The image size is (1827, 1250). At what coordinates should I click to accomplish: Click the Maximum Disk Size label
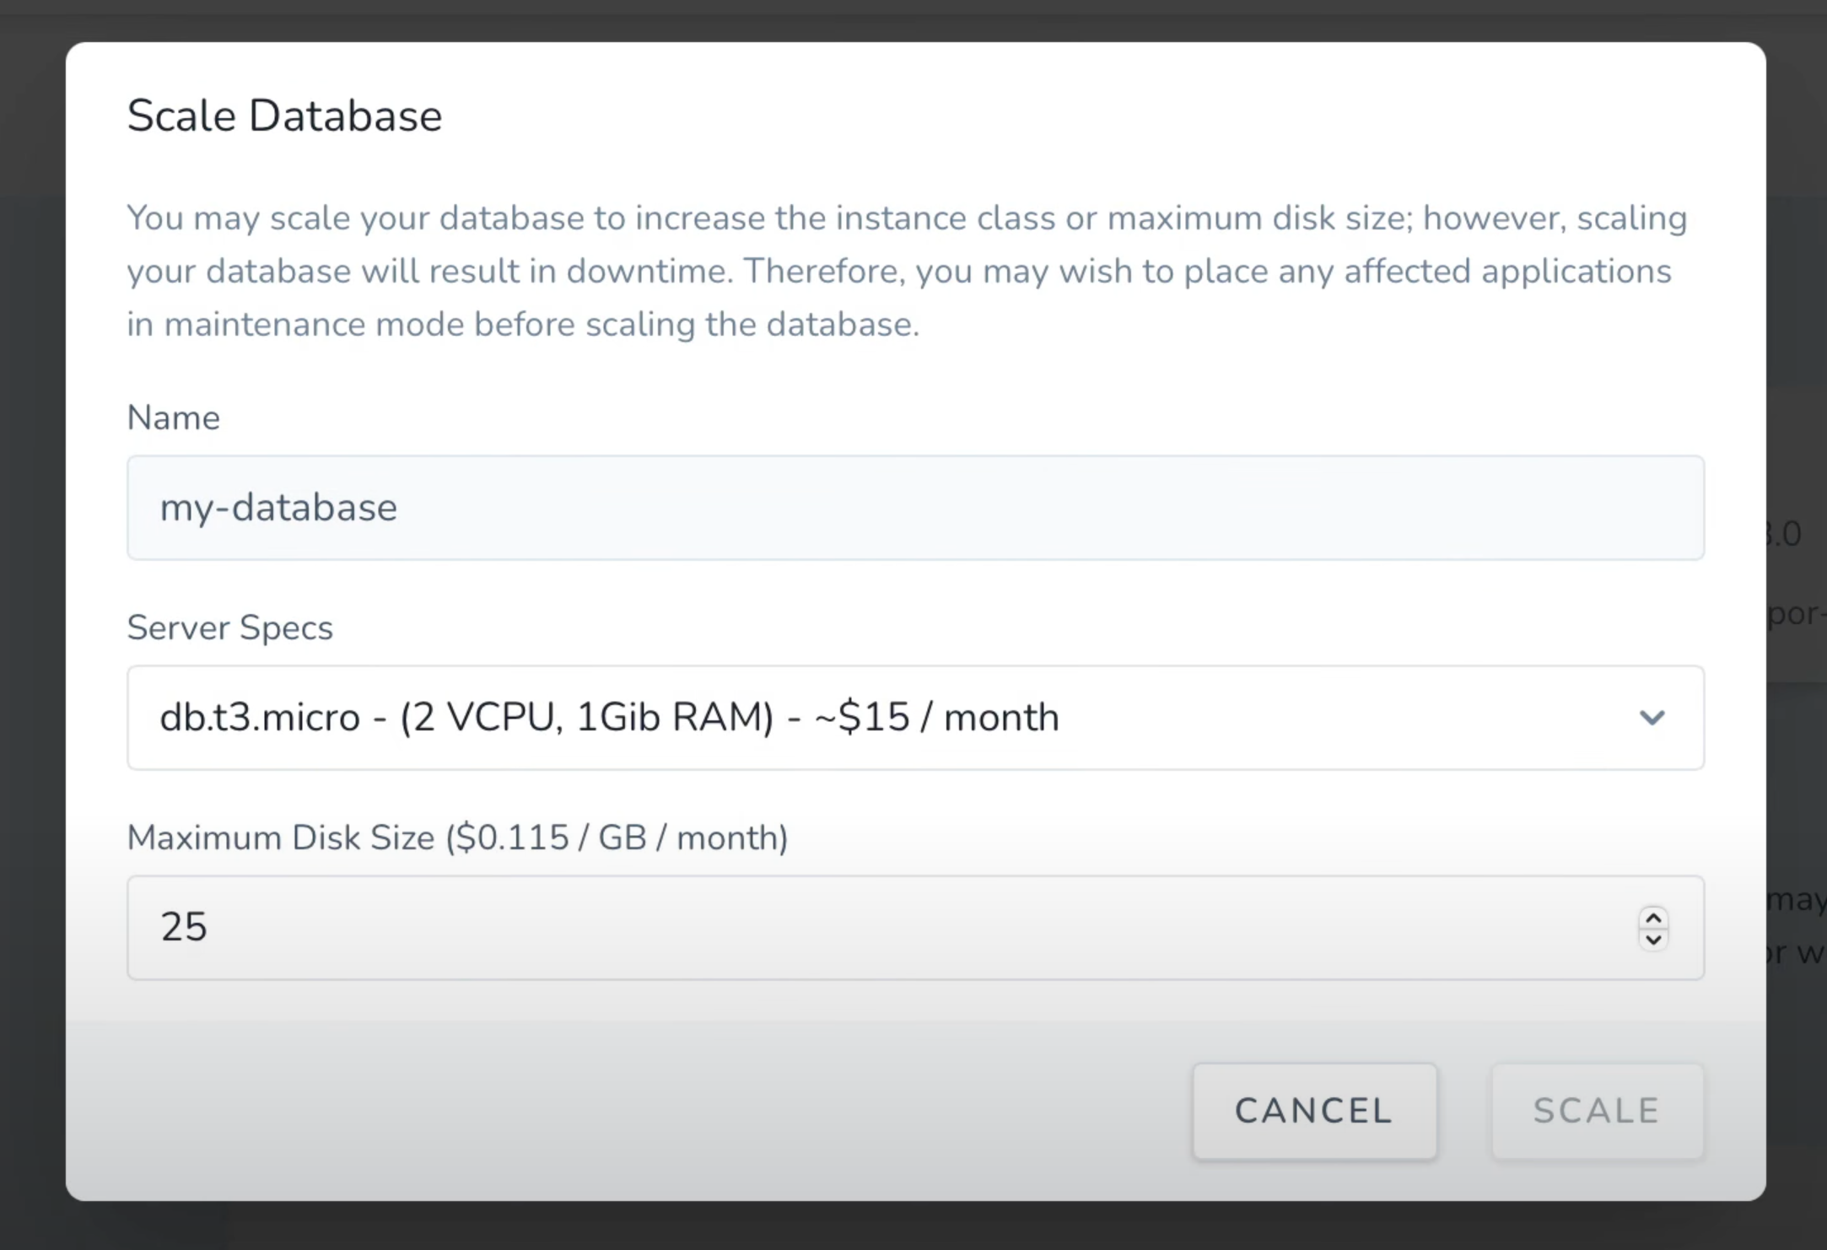(281, 838)
